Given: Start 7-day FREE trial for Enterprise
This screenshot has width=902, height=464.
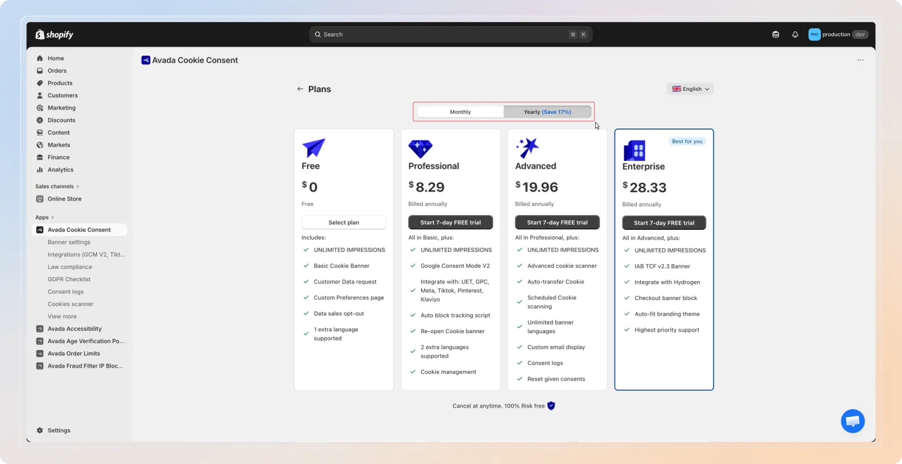Looking at the screenshot, I should (x=664, y=223).
